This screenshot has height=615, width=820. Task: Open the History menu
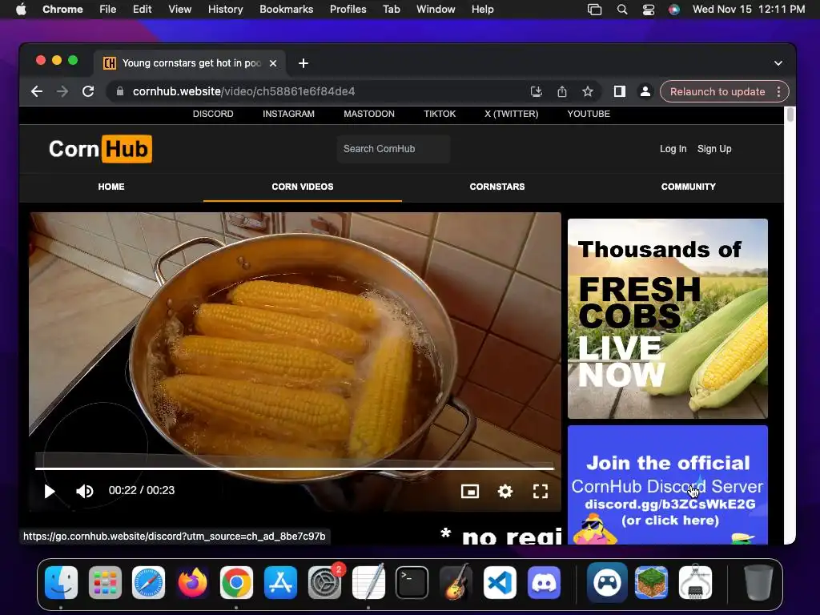point(225,10)
